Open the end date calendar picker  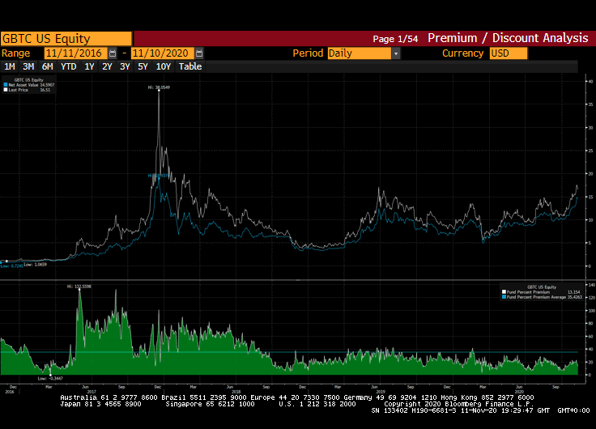click(x=199, y=53)
